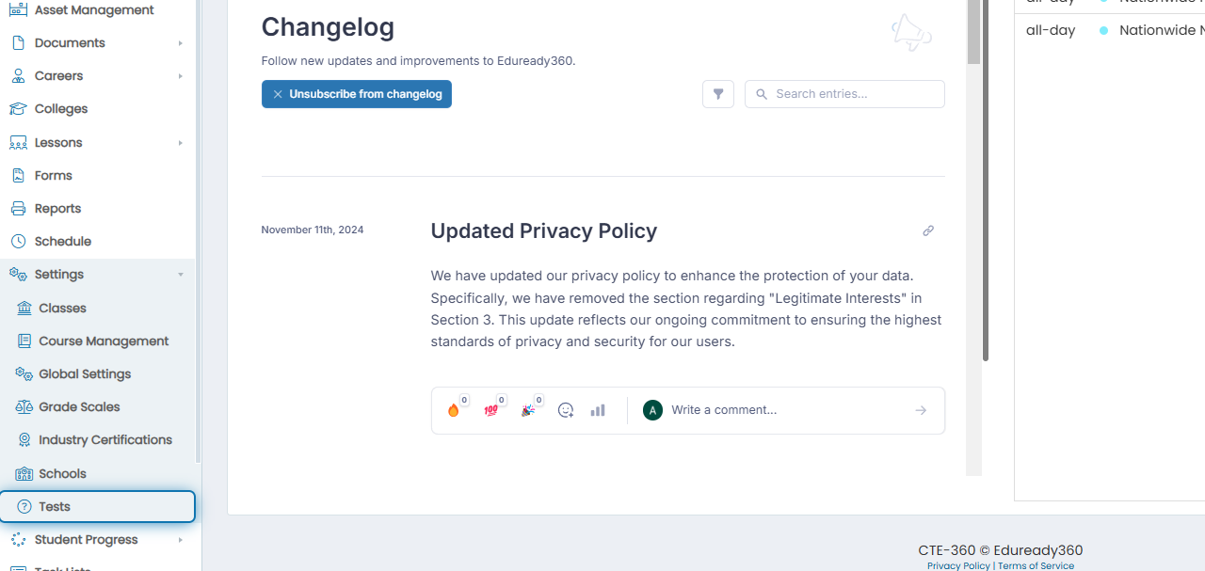React with the 100 emoji
1205x571 pixels.
tap(490, 410)
